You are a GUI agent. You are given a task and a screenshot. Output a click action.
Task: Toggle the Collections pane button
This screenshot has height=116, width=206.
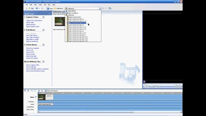59,8
